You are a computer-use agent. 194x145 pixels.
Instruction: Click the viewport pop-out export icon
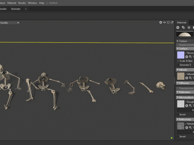(x=172, y=23)
